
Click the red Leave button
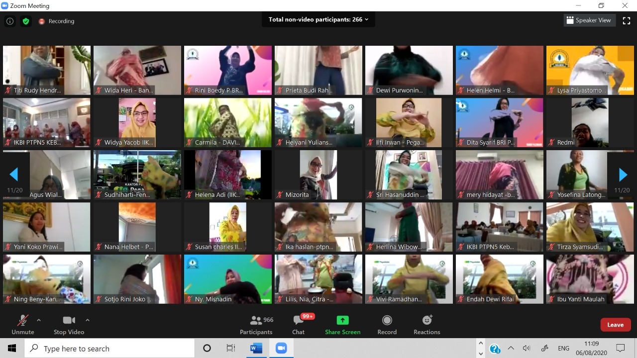pyautogui.click(x=615, y=325)
